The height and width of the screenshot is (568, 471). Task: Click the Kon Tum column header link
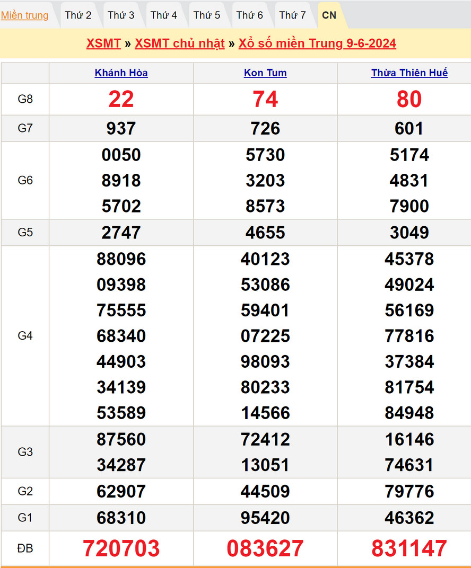tap(265, 73)
